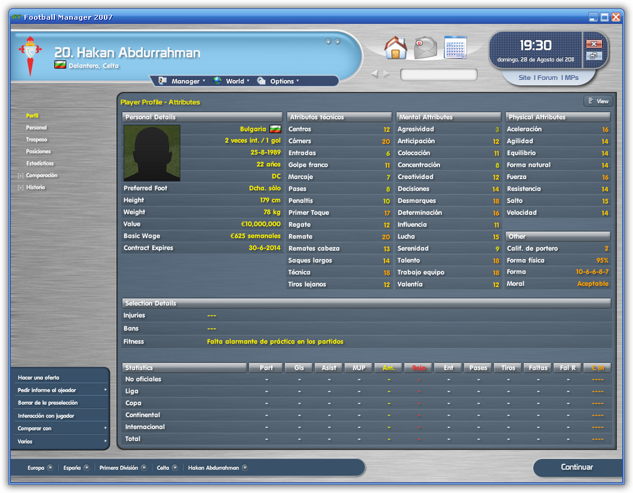The image size is (633, 493).
Task: Open the Manager menu
Action: [x=182, y=81]
